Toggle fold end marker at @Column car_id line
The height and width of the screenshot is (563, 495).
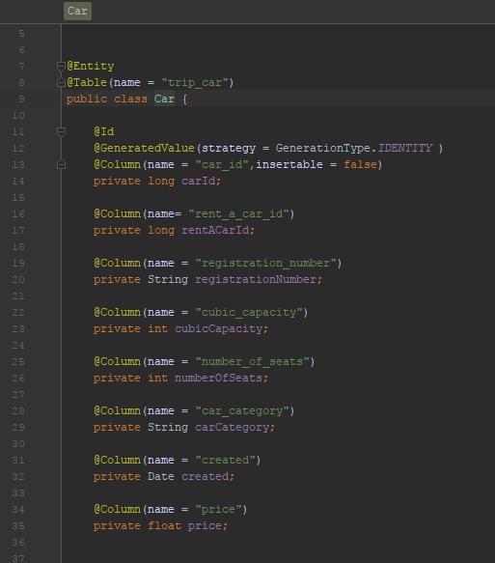[61, 165]
